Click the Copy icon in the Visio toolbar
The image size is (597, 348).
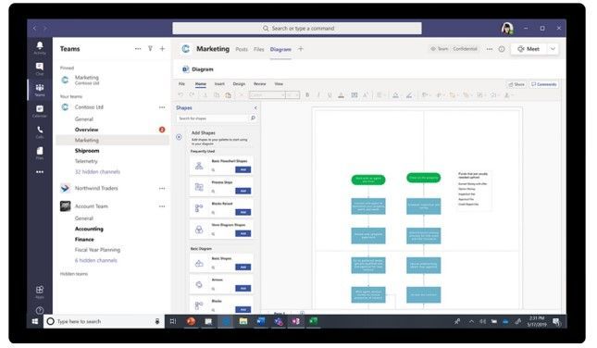[x=217, y=94]
